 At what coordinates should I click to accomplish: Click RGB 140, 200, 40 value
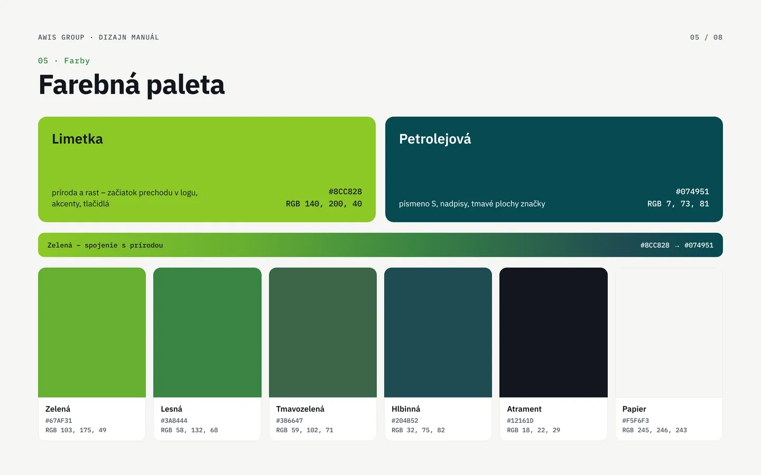click(x=324, y=204)
